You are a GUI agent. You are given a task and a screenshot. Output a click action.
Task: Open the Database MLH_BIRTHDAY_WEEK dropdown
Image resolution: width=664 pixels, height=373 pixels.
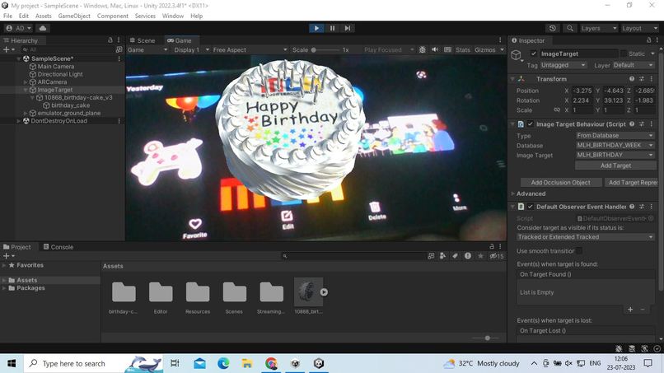pyautogui.click(x=615, y=145)
